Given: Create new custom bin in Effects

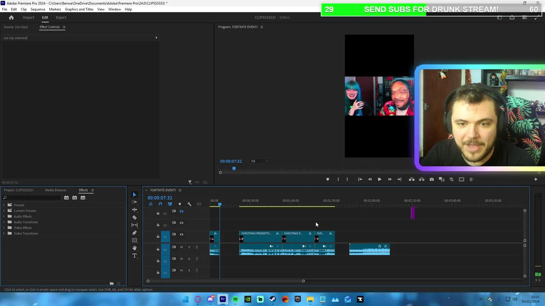Looking at the screenshot, I should (112, 283).
